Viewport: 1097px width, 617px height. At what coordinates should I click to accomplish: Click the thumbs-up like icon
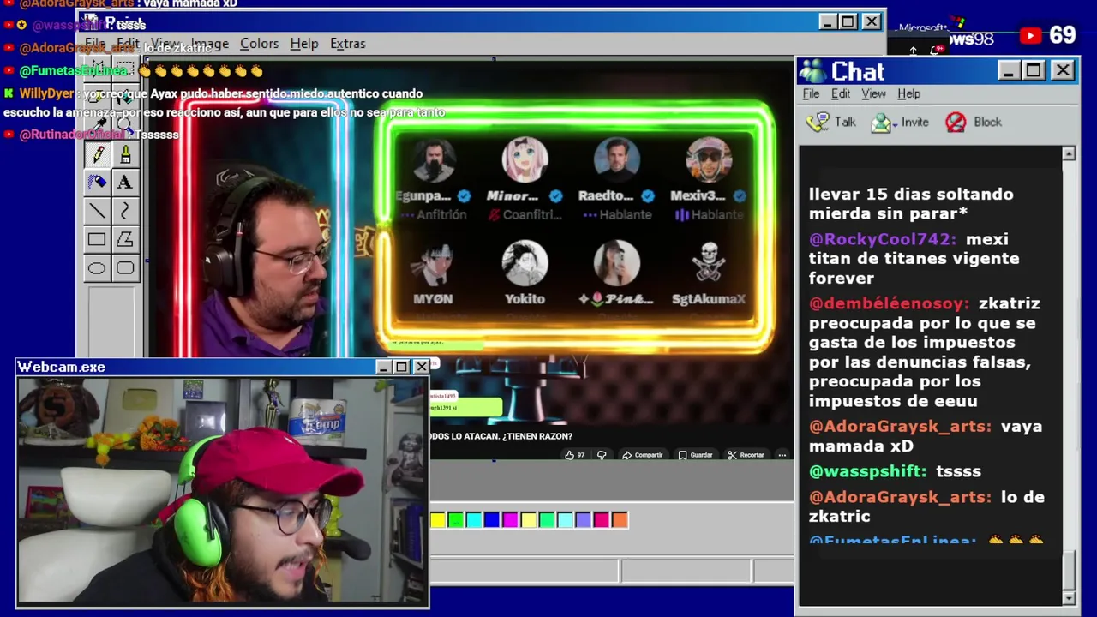click(570, 455)
